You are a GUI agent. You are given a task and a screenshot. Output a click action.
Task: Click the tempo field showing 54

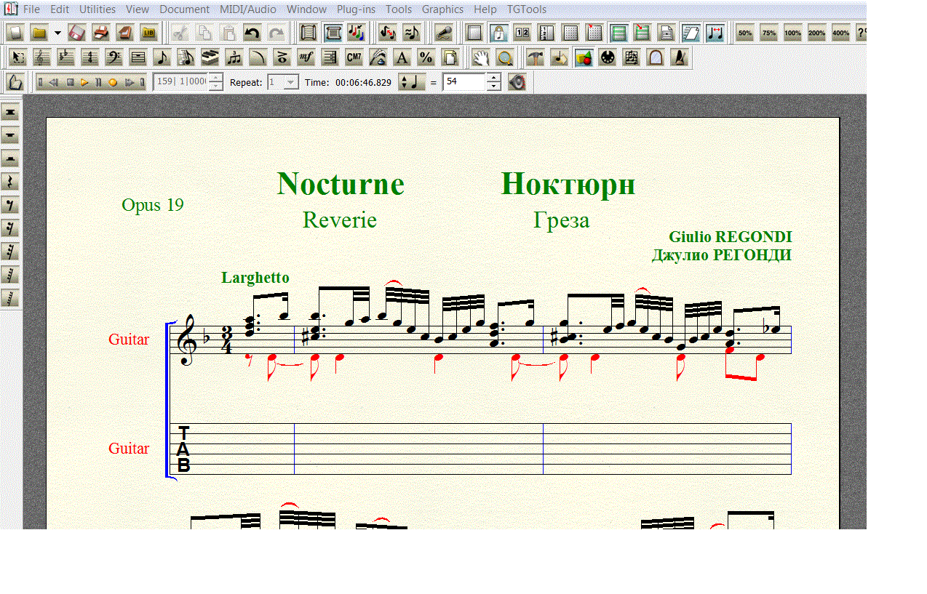464,82
